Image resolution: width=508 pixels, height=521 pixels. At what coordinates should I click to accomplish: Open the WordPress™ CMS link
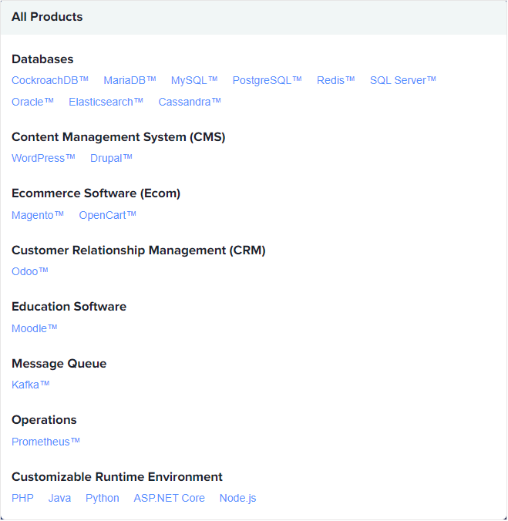(43, 158)
